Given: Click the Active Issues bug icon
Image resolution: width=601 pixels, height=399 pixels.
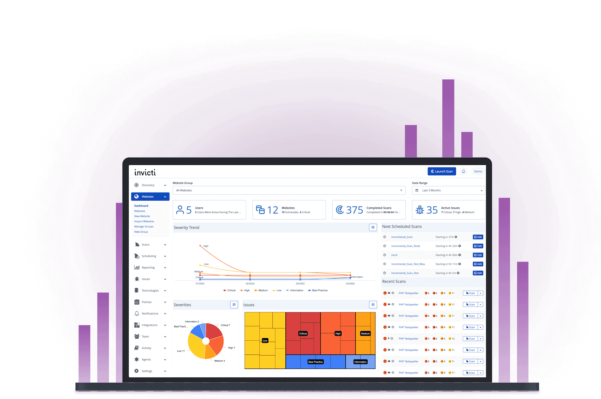Looking at the screenshot, I should [420, 210].
